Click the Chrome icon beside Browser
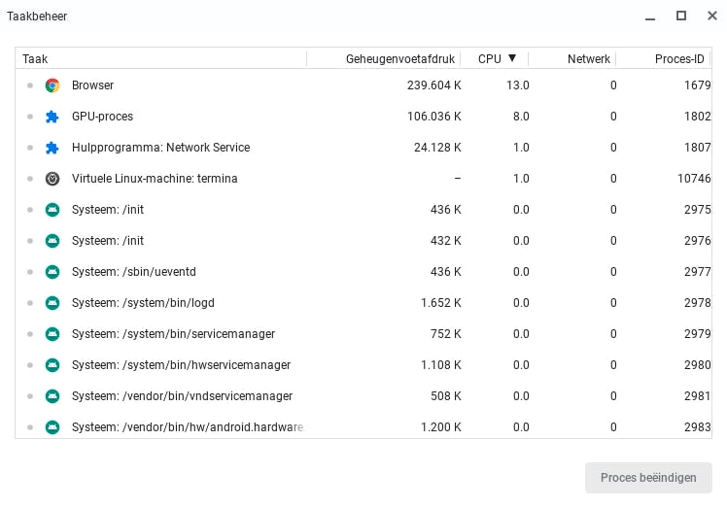 (x=52, y=85)
